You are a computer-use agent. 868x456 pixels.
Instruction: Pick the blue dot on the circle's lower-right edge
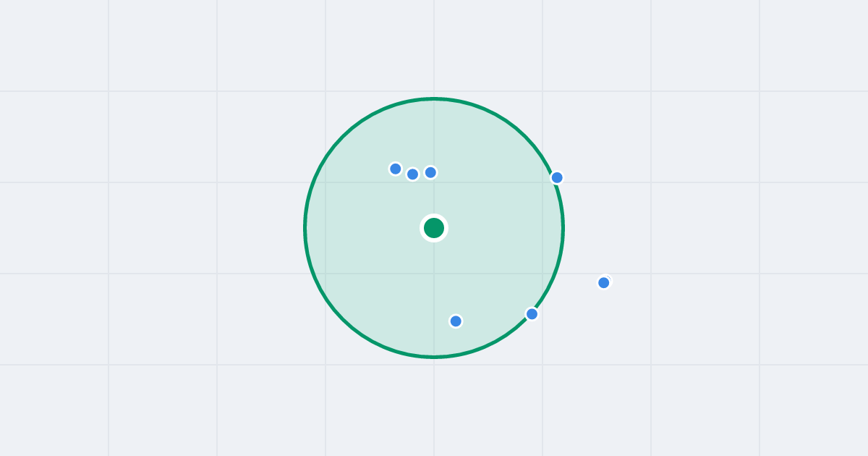[532, 314]
